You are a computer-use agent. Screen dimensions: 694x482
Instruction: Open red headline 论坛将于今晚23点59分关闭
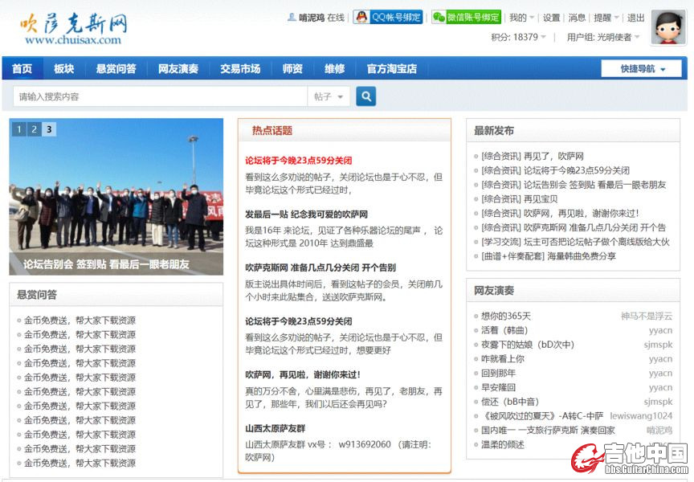tap(299, 161)
